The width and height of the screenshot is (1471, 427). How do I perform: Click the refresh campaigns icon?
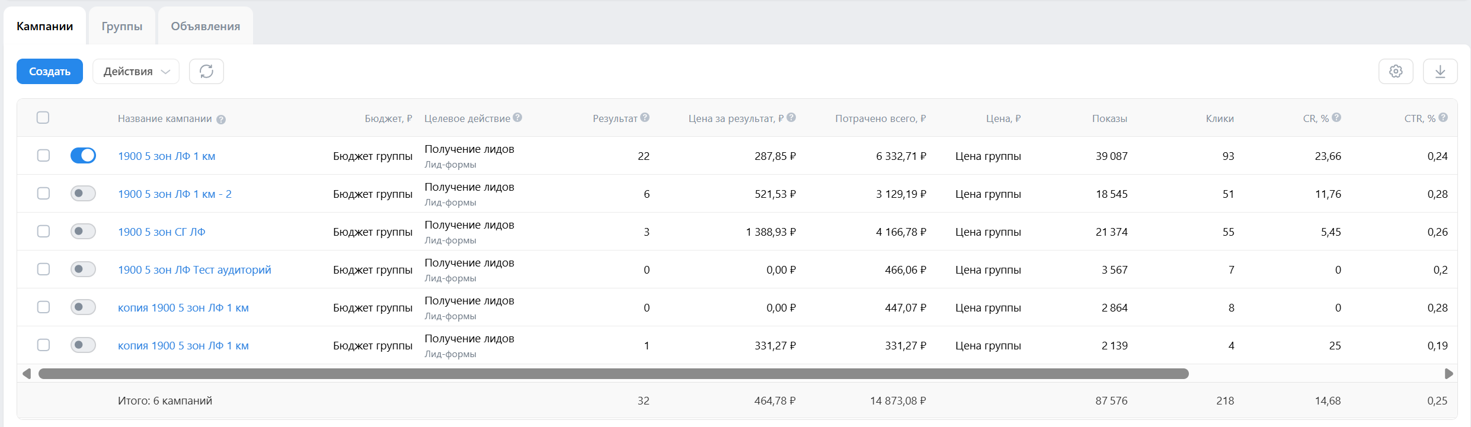[x=206, y=72]
